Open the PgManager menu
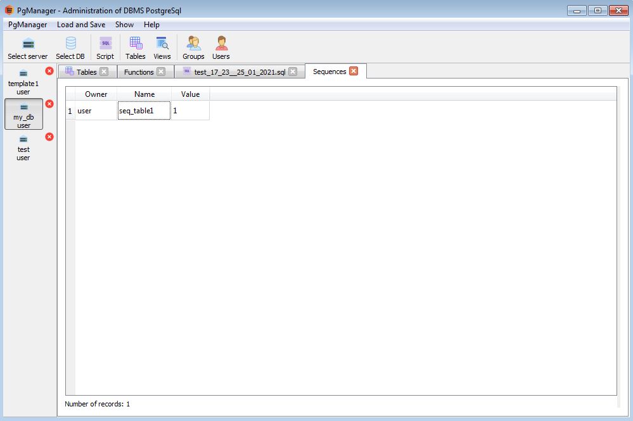This screenshot has height=421, width=633. click(x=28, y=25)
